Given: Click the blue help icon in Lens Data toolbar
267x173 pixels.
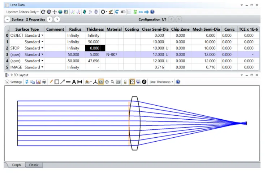Looking at the screenshot, I should tap(152, 12).
